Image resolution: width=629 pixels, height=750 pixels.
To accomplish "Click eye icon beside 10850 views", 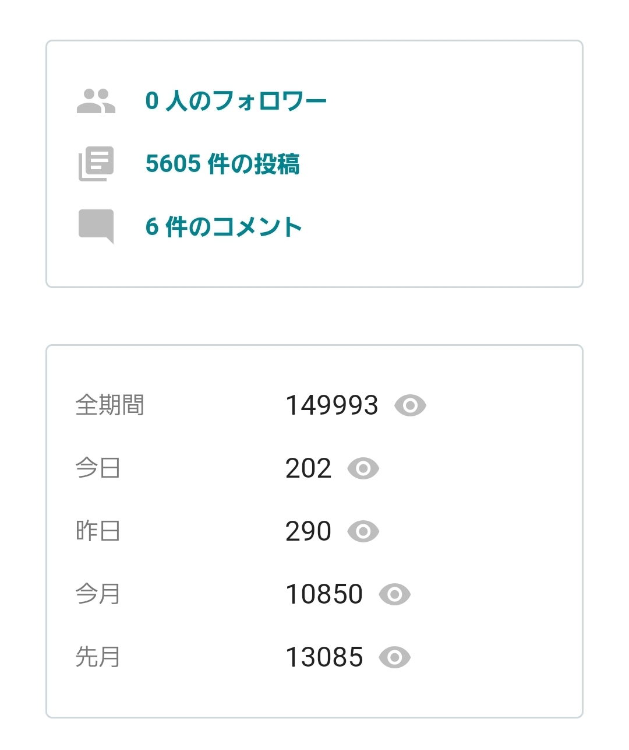I will click(x=394, y=594).
